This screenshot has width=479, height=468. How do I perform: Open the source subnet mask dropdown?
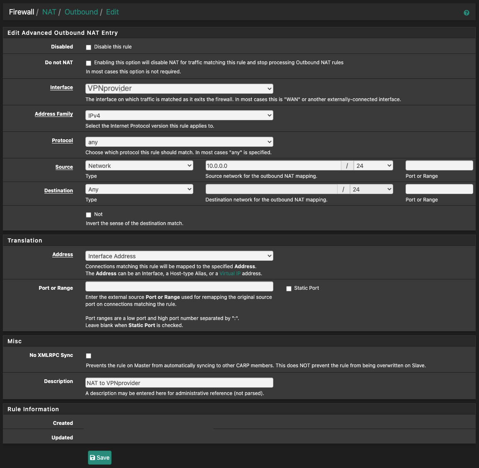pyautogui.click(x=373, y=166)
